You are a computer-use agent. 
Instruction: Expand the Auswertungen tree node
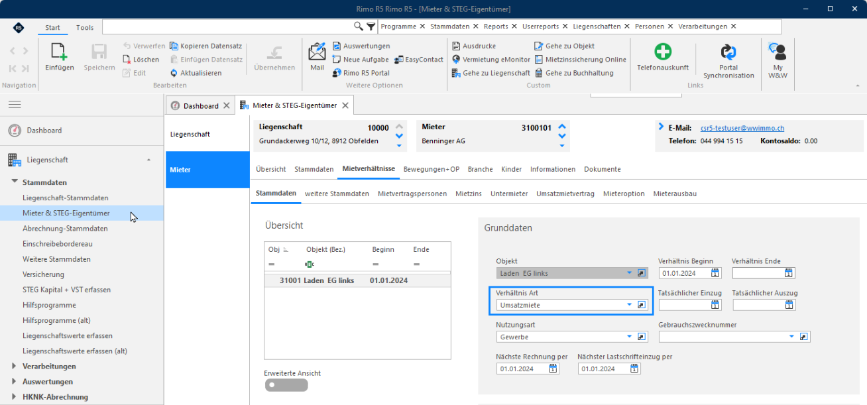pyautogui.click(x=15, y=381)
